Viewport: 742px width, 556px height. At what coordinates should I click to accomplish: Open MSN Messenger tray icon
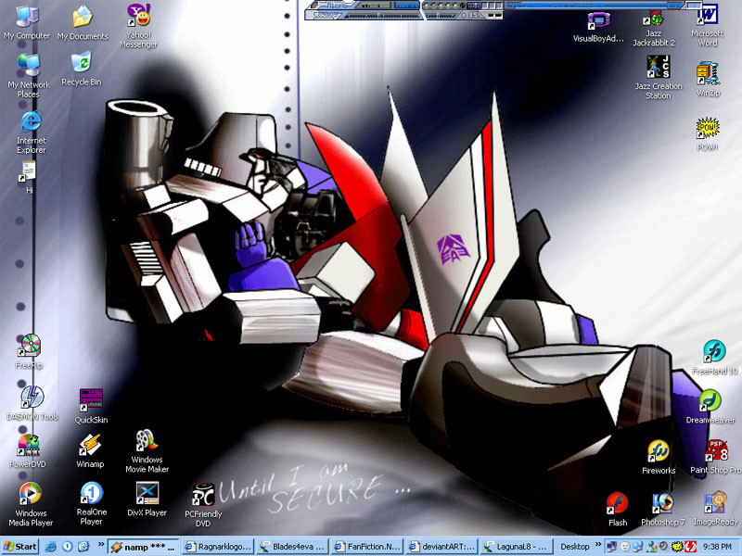pyautogui.click(x=651, y=547)
